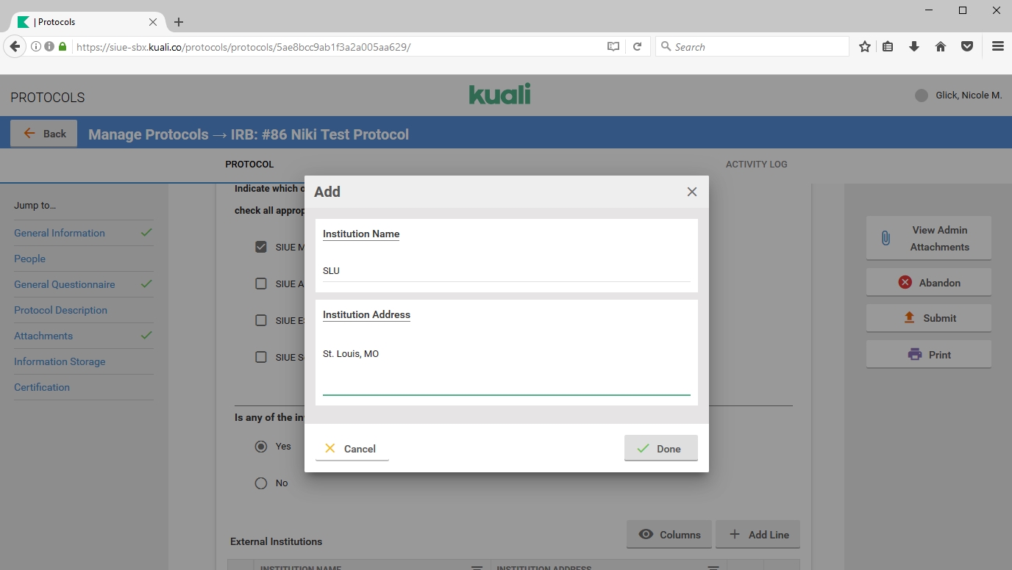Viewport: 1012px width, 570px height.
Task: Click the Institution Name input field
Action: 506,271
